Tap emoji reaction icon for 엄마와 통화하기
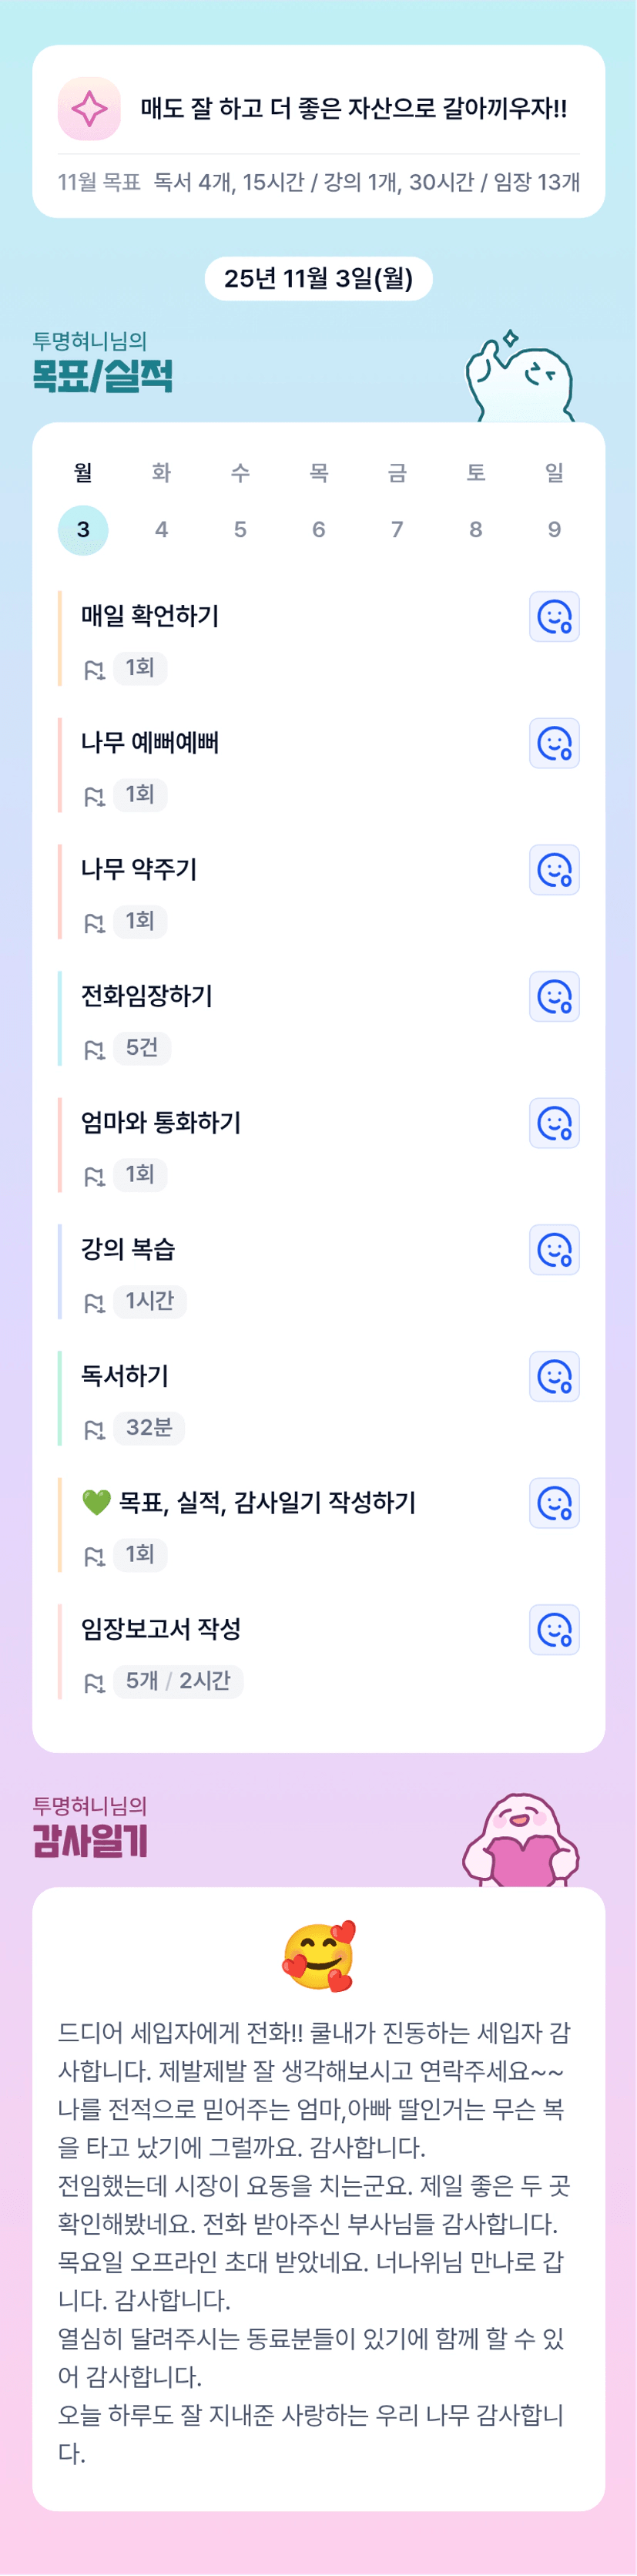The width and height of the screenshot is (637, 2576). [554, 1123]
